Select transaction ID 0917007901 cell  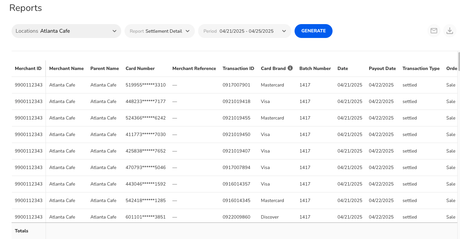(x=236, y=85)
